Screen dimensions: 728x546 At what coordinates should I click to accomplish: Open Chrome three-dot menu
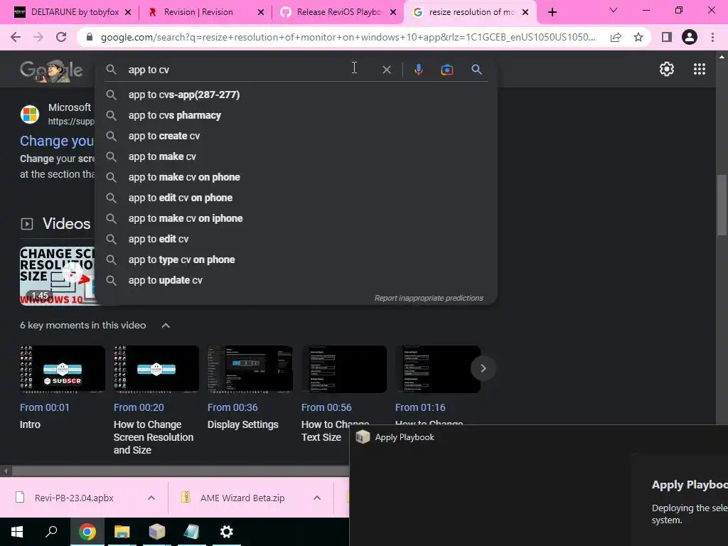pyautogui.click(x=712, y=37)
